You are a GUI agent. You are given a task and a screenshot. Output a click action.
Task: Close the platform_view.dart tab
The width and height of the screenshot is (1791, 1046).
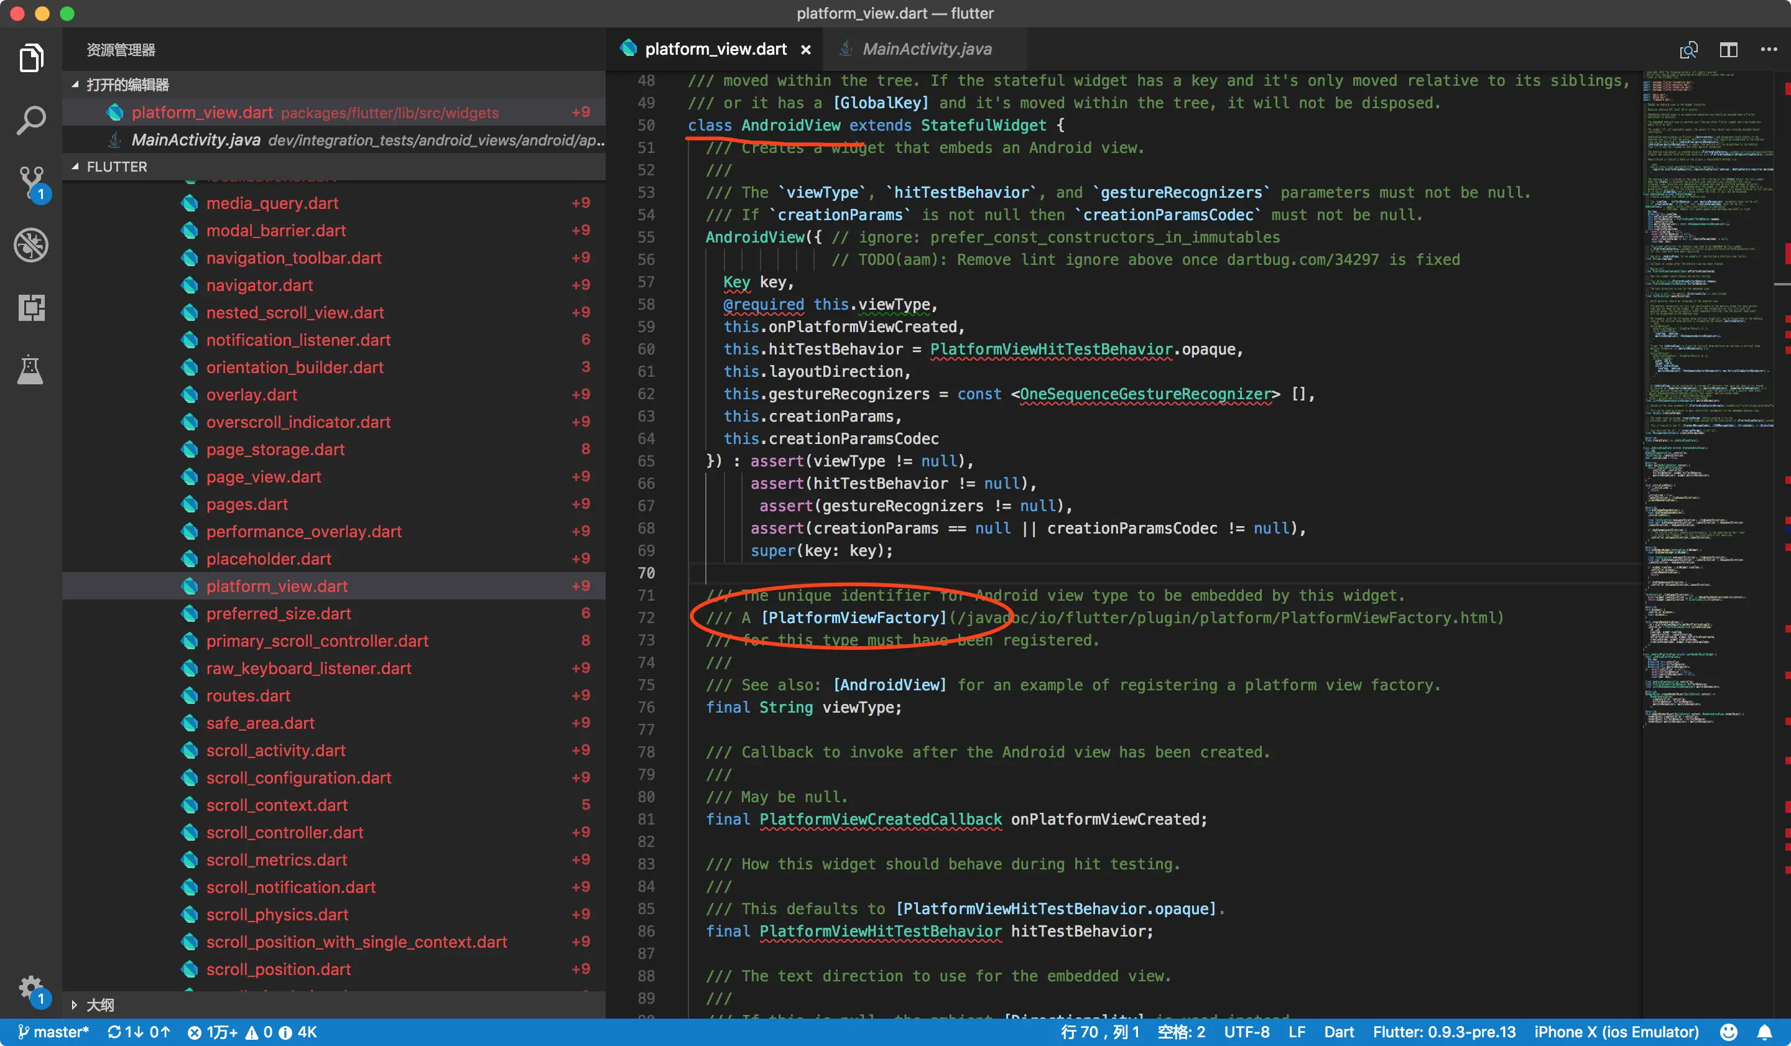pyautogui.click(x=805, y=50)
